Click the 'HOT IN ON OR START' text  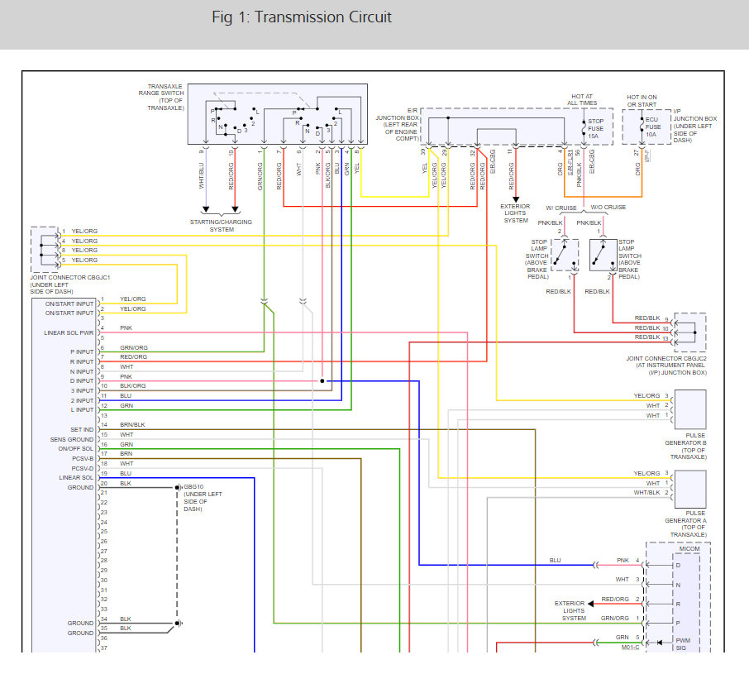(x=642, y=101)
